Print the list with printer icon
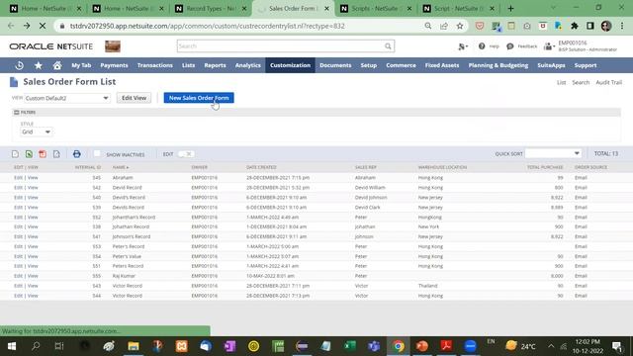The height and width of the screenshot is (356, 633). tap(77, 154)
